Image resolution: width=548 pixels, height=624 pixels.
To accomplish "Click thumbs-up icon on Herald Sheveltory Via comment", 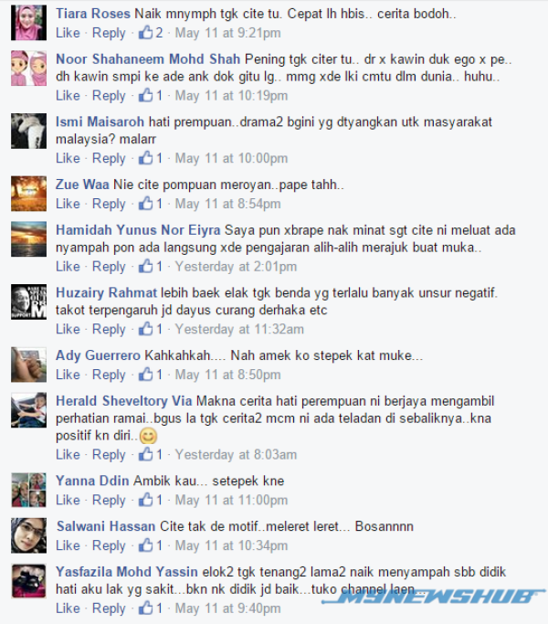I will (x=145, y=454).
